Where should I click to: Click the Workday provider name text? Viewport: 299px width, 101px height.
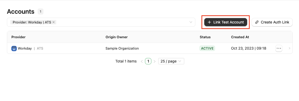coord(25,49)
